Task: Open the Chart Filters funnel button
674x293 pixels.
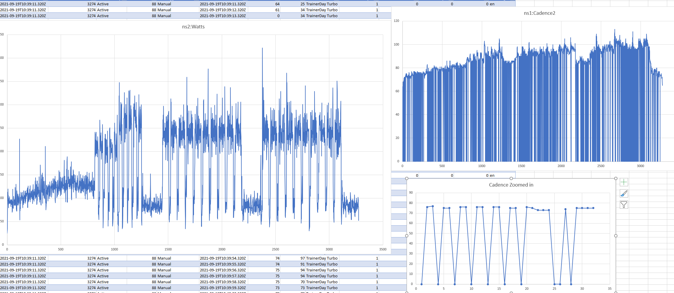Action: [x=624, y=205]
